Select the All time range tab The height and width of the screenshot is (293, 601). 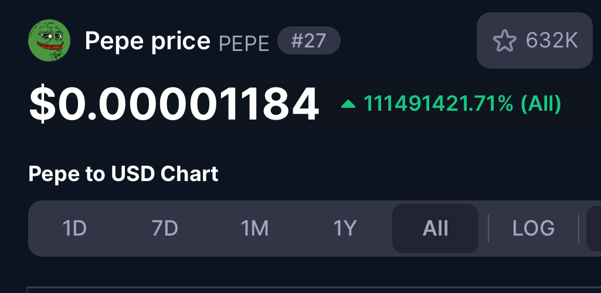coord(435,229)
